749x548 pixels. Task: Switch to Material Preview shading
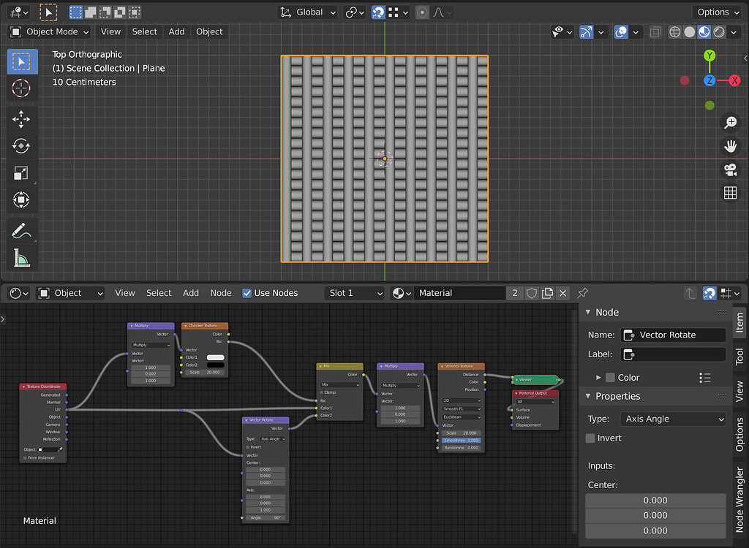click(x=704, y=32)
